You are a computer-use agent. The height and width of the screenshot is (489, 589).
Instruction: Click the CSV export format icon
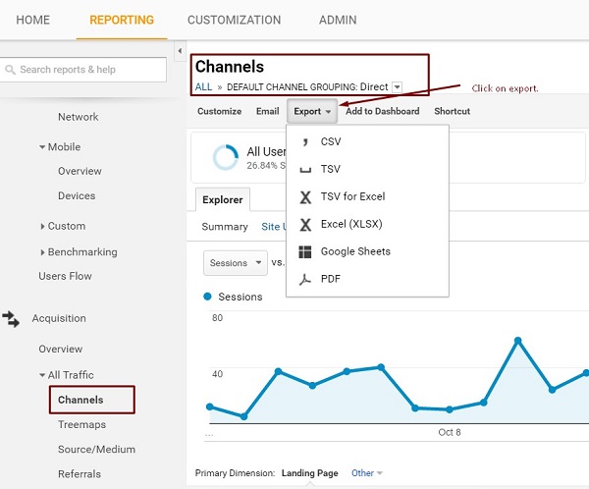click(x=305, y=142)
